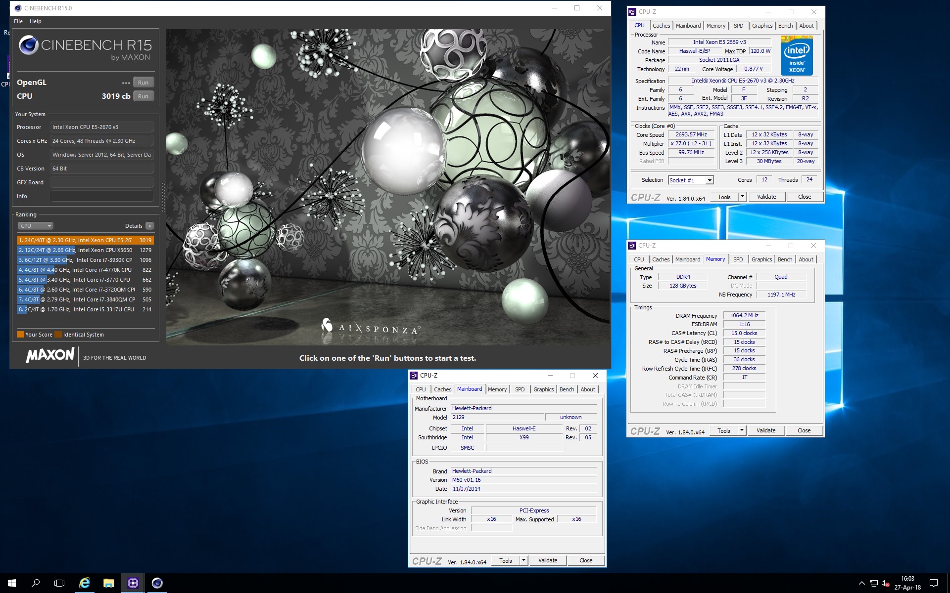The width and height of the screenshot is (950, 593).
Task: Click the GFX Board field
Action: coord(101,182)
